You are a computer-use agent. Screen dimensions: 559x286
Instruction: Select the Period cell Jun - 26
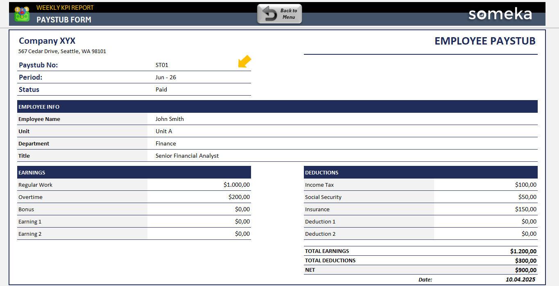(166, 77)
